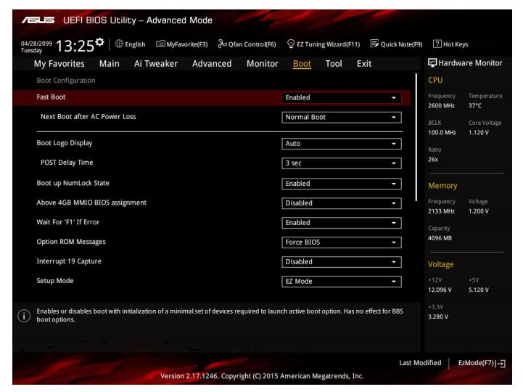
Task: Click the 4096 MB capacity value
Action: tap(440, 238)
